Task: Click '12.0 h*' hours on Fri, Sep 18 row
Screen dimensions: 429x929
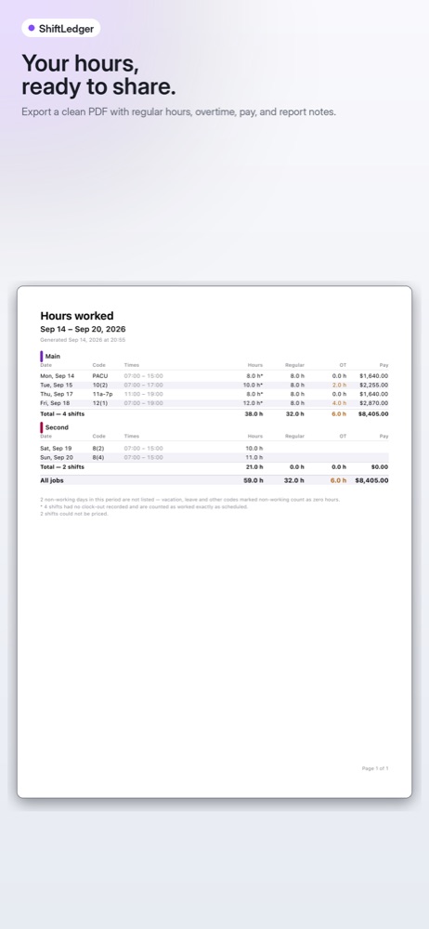Action: (253, 403)
